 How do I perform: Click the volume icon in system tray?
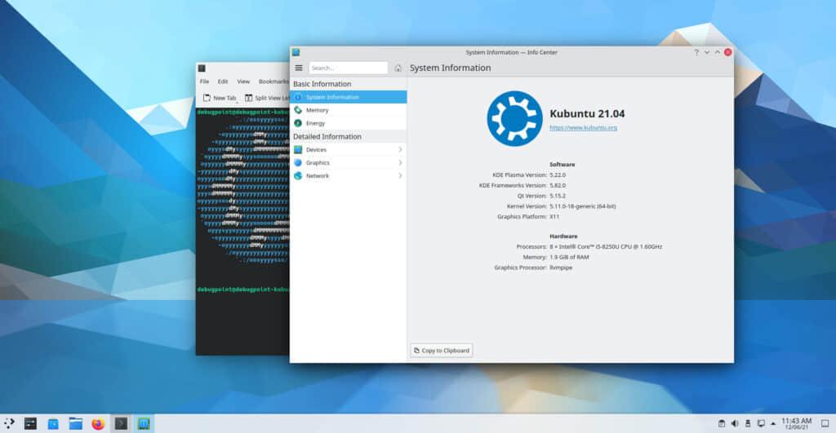pos(735,423)
